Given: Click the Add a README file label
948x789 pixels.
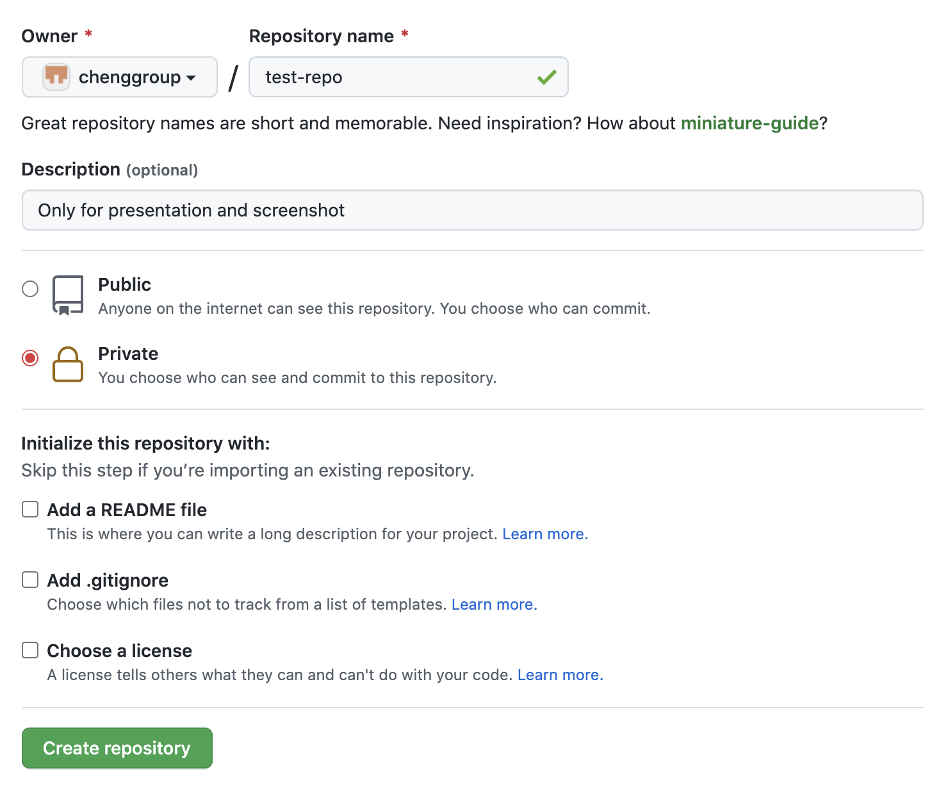Looking at the screenshot, I should pos(127,510).
